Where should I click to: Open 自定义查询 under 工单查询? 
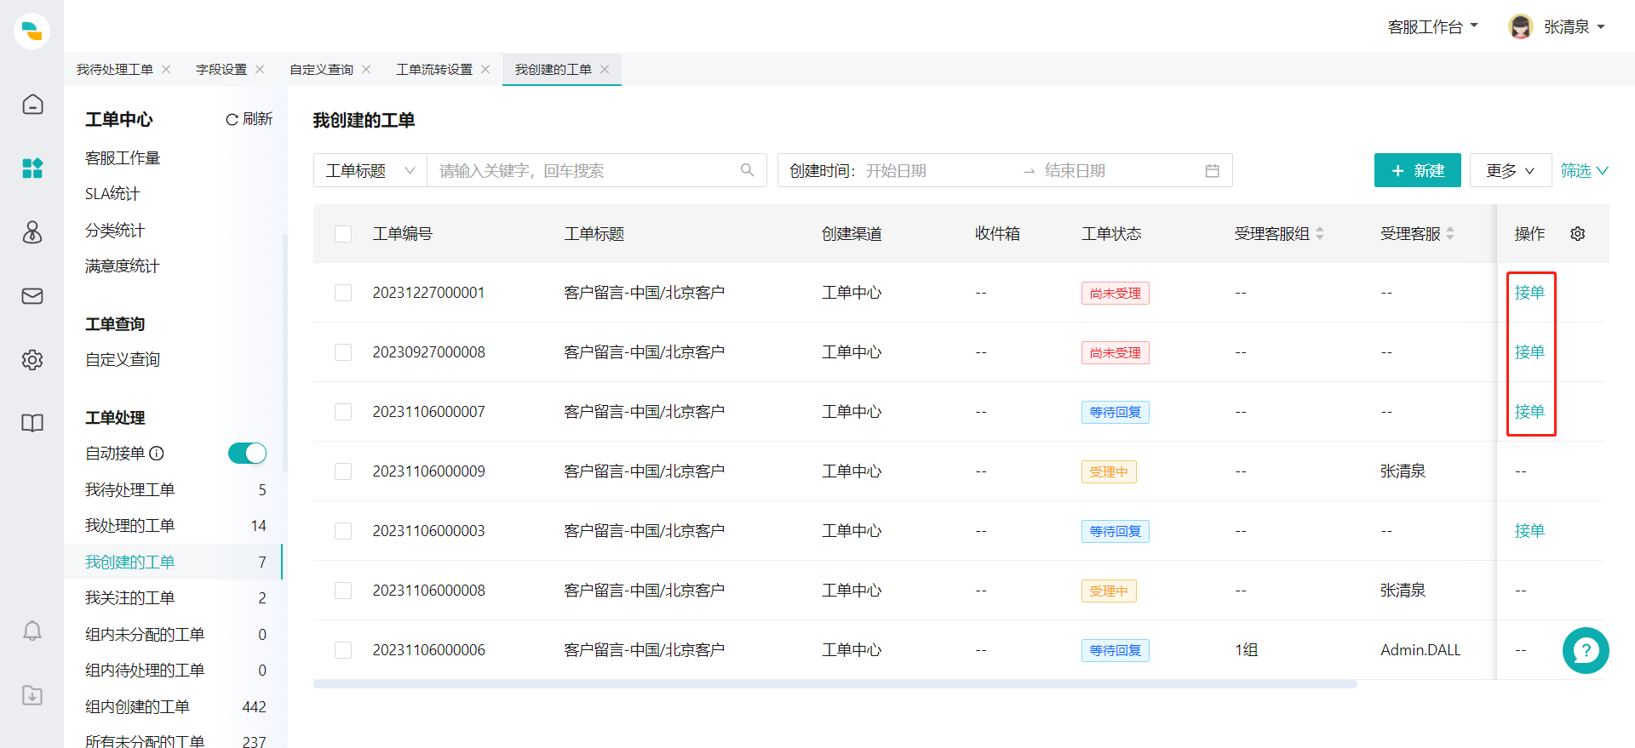[x=123, y=359]
